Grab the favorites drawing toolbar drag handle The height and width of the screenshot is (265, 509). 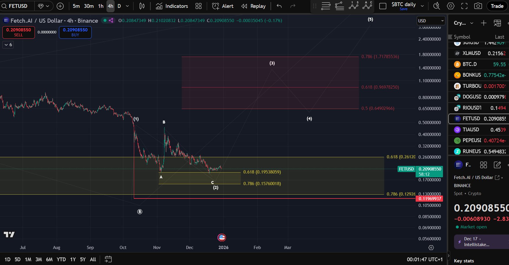314,6
